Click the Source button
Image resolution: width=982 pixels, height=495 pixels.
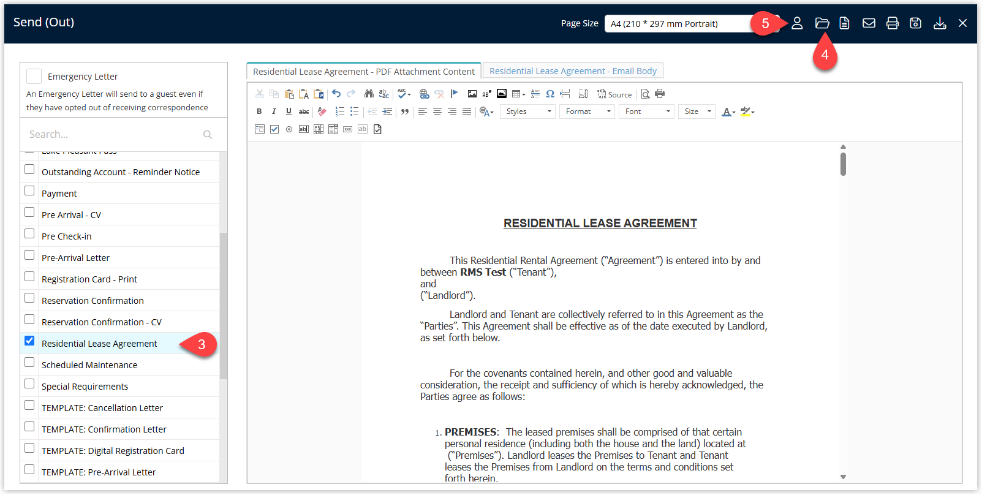coord(614,94)
